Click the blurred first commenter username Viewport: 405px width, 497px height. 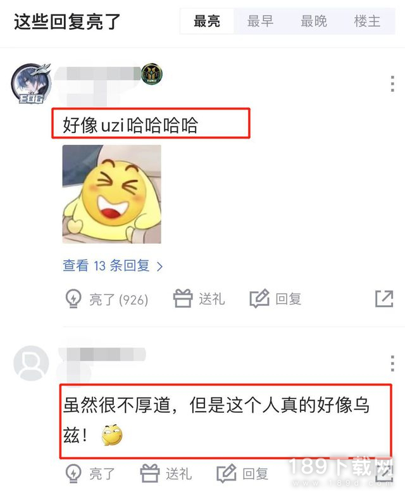97,74
